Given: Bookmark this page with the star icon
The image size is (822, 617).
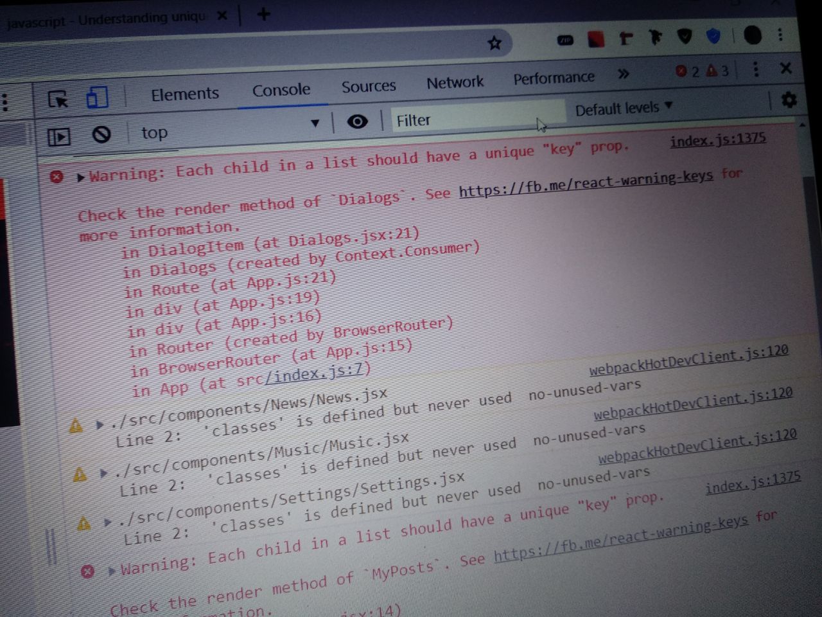Looking at the screenshot, I should 494,43.
